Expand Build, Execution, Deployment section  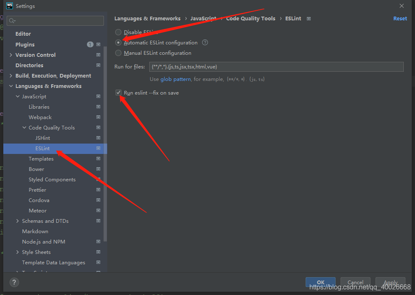(11, 76)
